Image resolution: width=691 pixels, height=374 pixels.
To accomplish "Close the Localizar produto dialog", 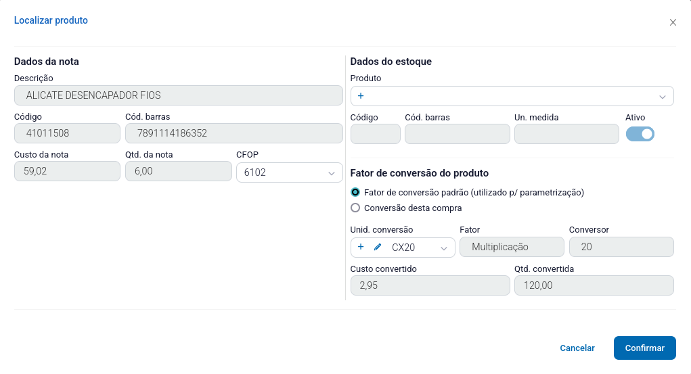I will [673, 22].
